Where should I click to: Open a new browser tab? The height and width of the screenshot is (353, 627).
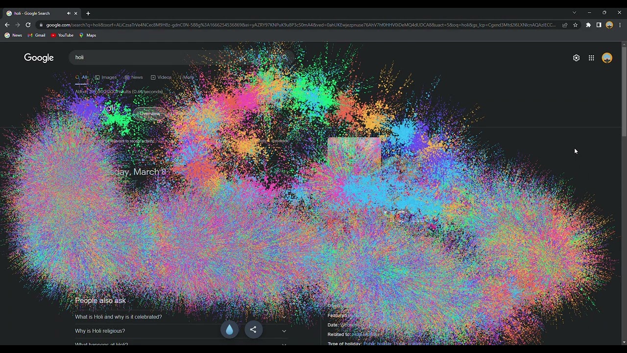pyautogui.click(x=88, y=13)
